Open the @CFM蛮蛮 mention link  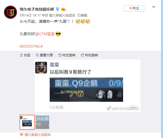(45, 34)
